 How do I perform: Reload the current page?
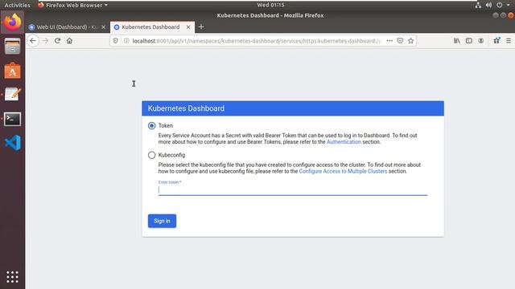57,41
